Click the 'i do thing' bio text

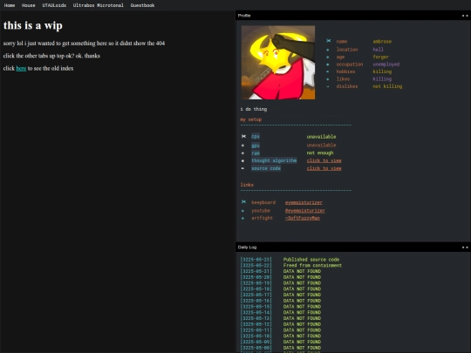click(x=254, y=109)
